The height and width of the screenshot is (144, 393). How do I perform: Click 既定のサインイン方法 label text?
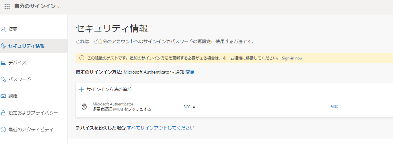[x=99, y=72]
